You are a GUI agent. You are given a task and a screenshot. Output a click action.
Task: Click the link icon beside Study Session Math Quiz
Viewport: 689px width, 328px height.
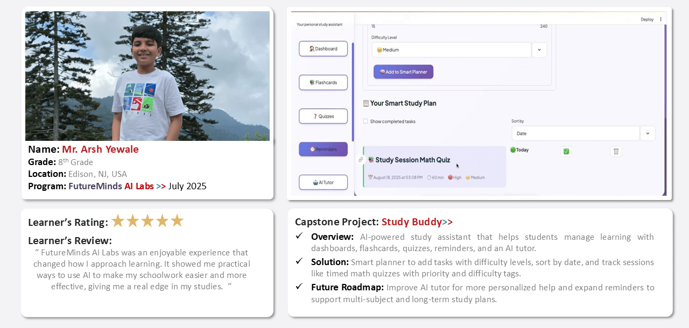[361, 160]
